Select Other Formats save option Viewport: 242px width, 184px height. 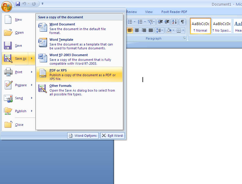tap(79, 90)
